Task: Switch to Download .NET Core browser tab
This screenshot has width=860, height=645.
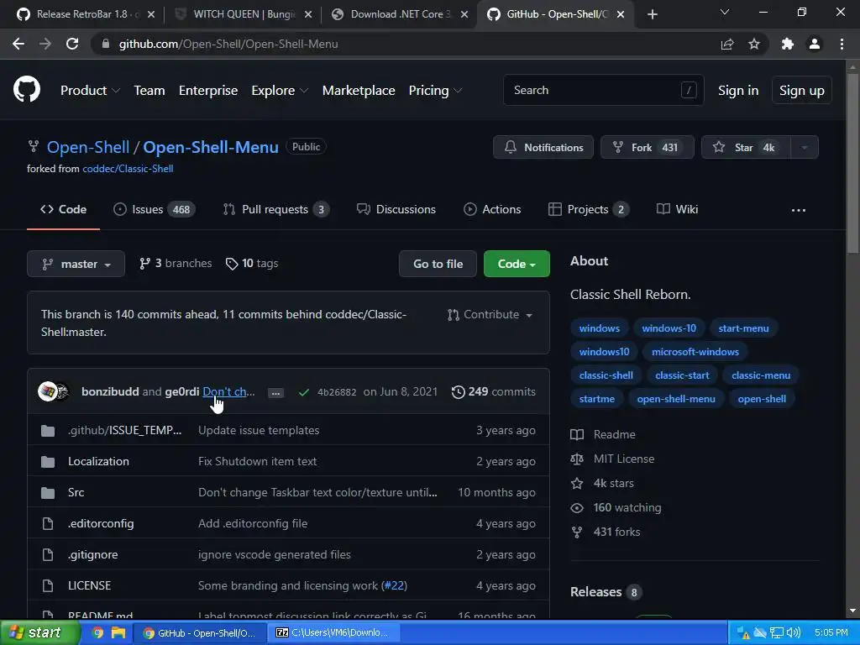Action: pos(401,14)
